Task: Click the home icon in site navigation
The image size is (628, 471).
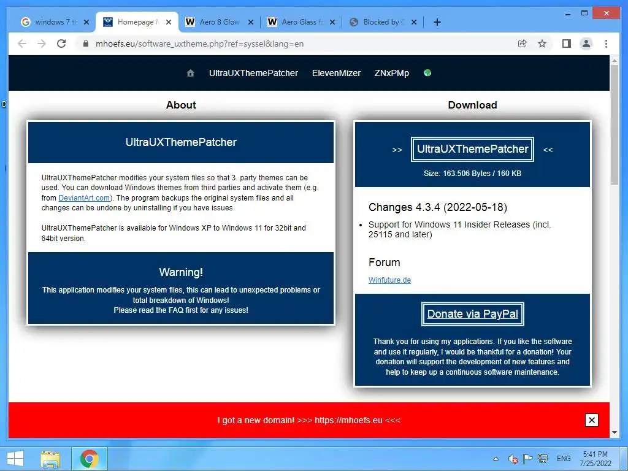Action: point(191,73)
